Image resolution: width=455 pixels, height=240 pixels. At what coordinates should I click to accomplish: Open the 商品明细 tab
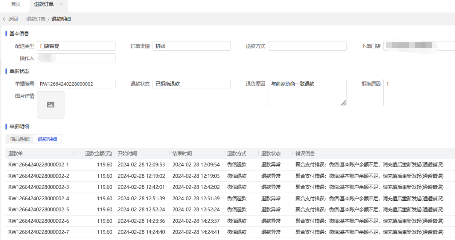[x=20, y=139]
